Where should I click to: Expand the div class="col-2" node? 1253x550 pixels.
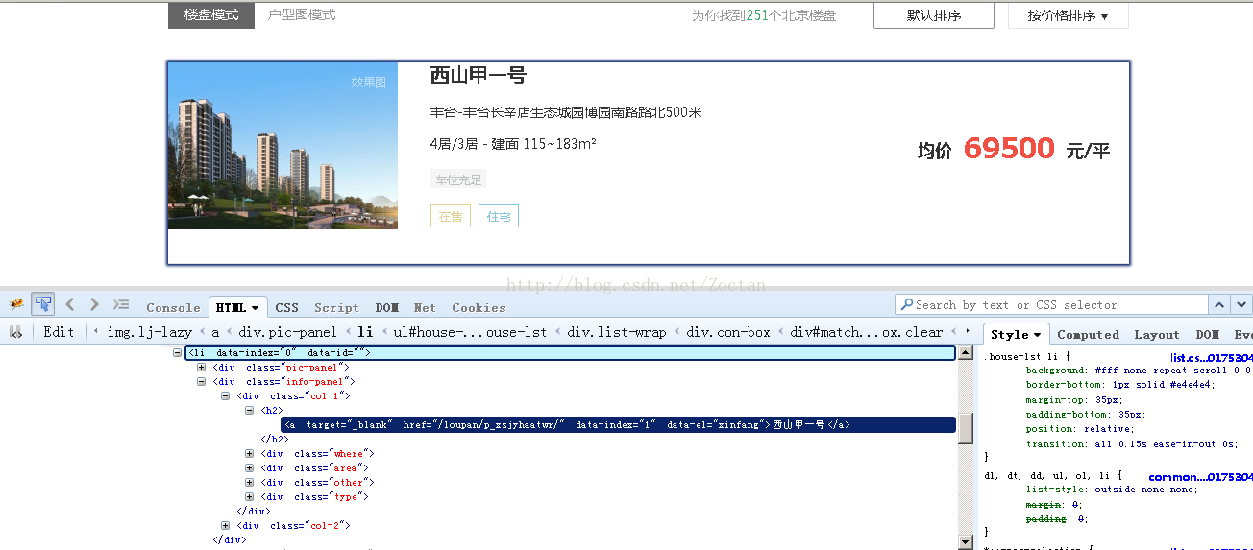(225, 526)
